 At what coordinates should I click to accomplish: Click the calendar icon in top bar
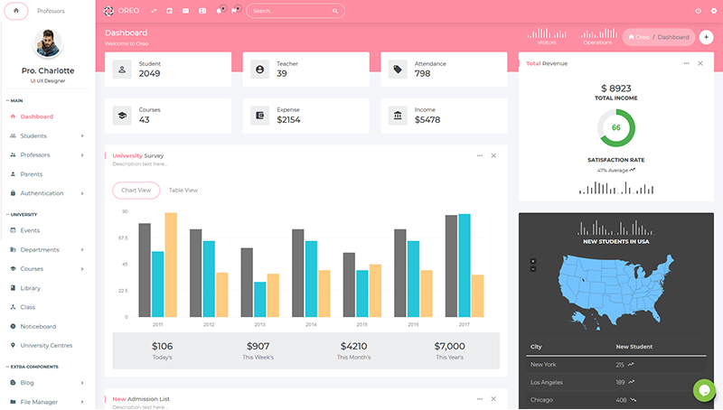(x=169, y=11)
